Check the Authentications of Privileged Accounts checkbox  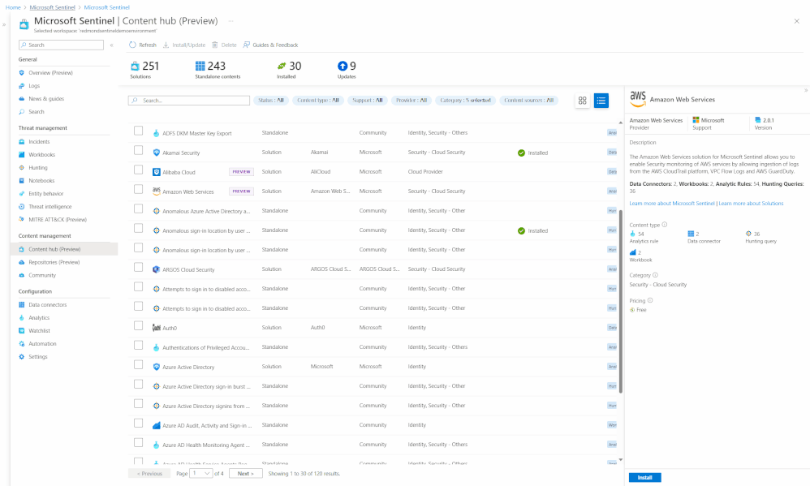[x=139, y=345]
